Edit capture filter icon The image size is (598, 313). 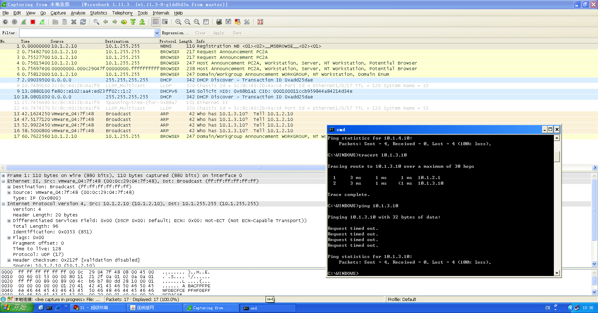pyautogui.click(x=219, y=22)
